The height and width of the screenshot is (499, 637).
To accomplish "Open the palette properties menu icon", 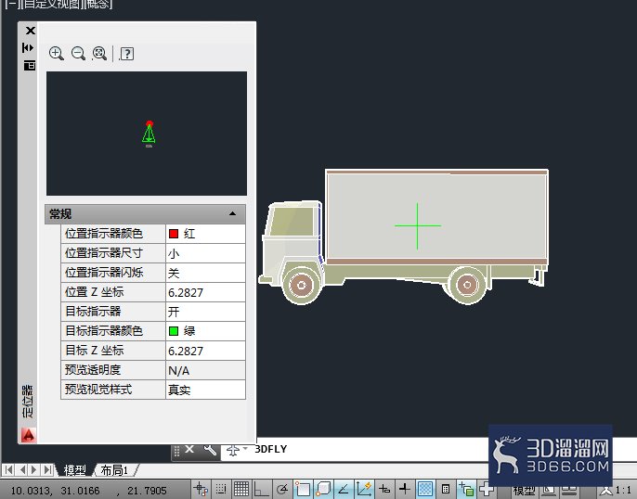I will coord(30,65).
